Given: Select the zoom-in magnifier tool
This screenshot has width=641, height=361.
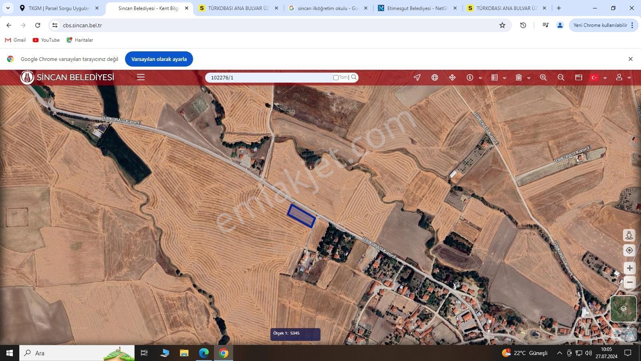Looking at the screenshot, I should (x=543, y=77).
